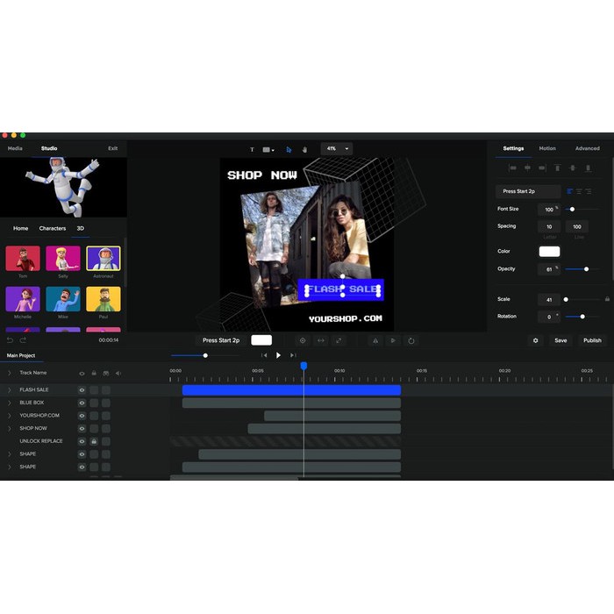This screenshot has width=614, height=614.
Task: Align selection to right edge
Action: click(x=542, y=168)
